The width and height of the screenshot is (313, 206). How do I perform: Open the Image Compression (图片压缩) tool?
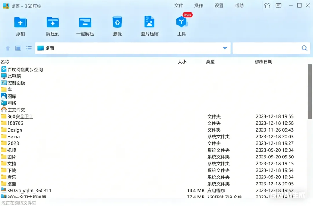(149, 21)
